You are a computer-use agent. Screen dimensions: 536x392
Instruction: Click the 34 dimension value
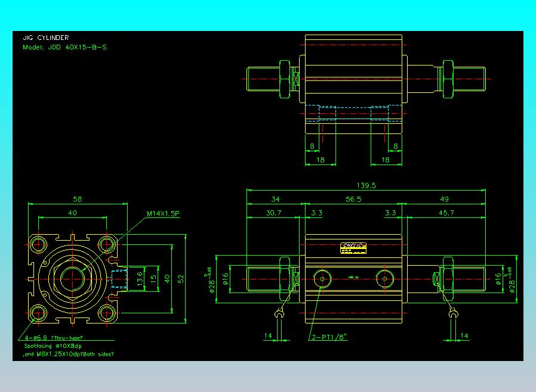click(x=276, y=199)
